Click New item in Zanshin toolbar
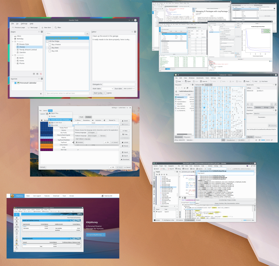The height and width of the screenshot is (266, 279). click(x=46, y=28)
